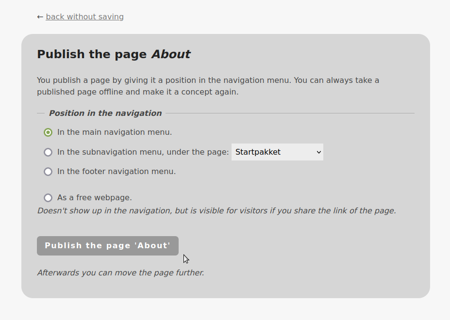Click the 'Publish the page About' heading
This screenshot has width=450, height=320.
(x=114, y=54)
